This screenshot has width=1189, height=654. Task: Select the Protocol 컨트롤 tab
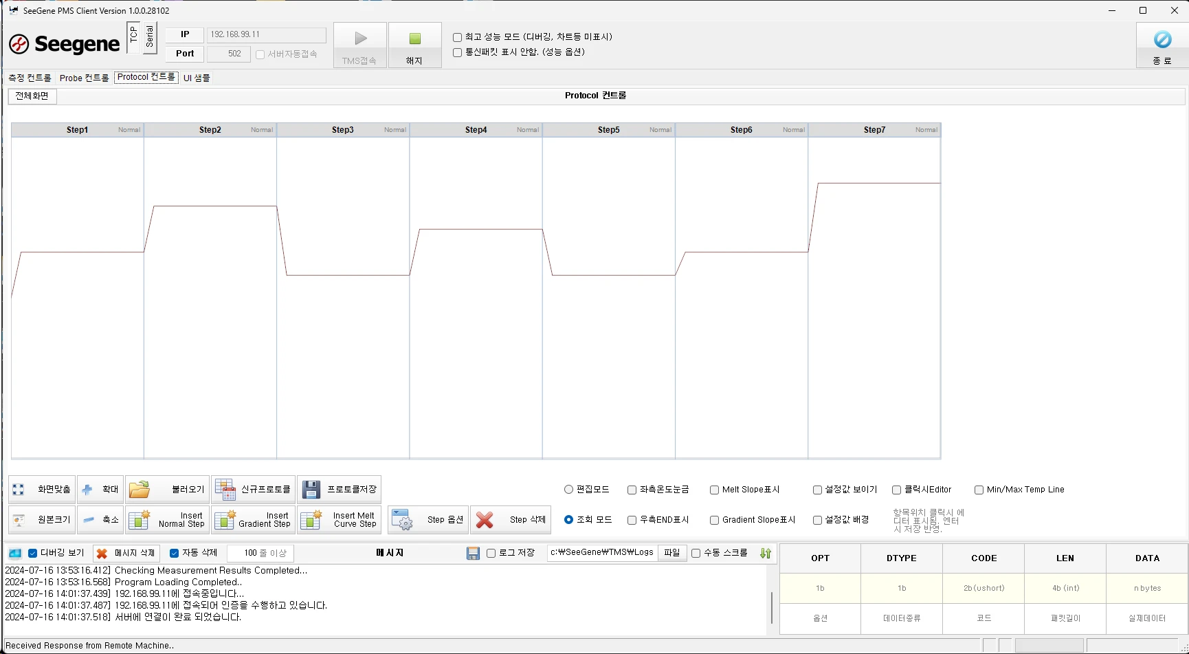[x=146, y=77]
